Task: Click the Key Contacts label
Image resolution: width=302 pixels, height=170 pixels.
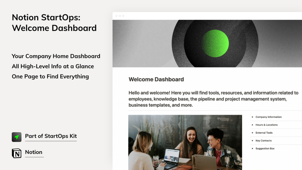Action: [x=264, y=141]
